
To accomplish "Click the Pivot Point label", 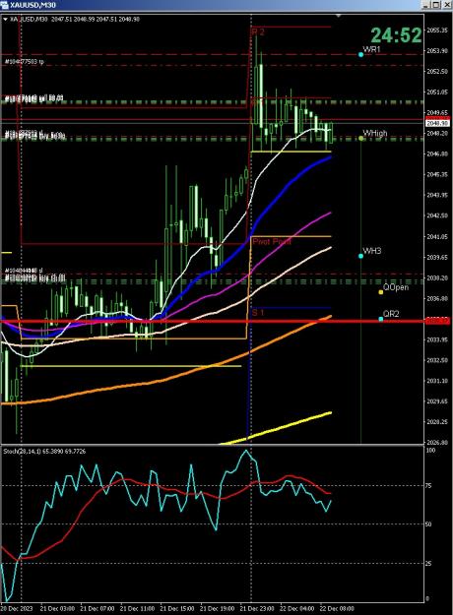I will point(272,242).
